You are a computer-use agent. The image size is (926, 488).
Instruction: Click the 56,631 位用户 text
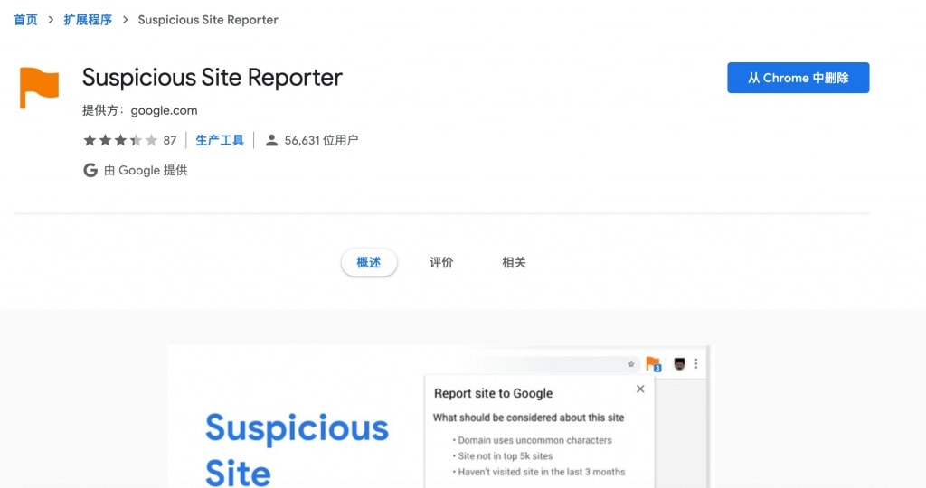point(321,140)
